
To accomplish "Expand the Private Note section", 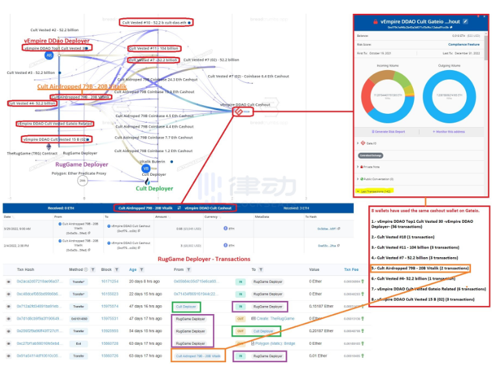I will point(358,166).
